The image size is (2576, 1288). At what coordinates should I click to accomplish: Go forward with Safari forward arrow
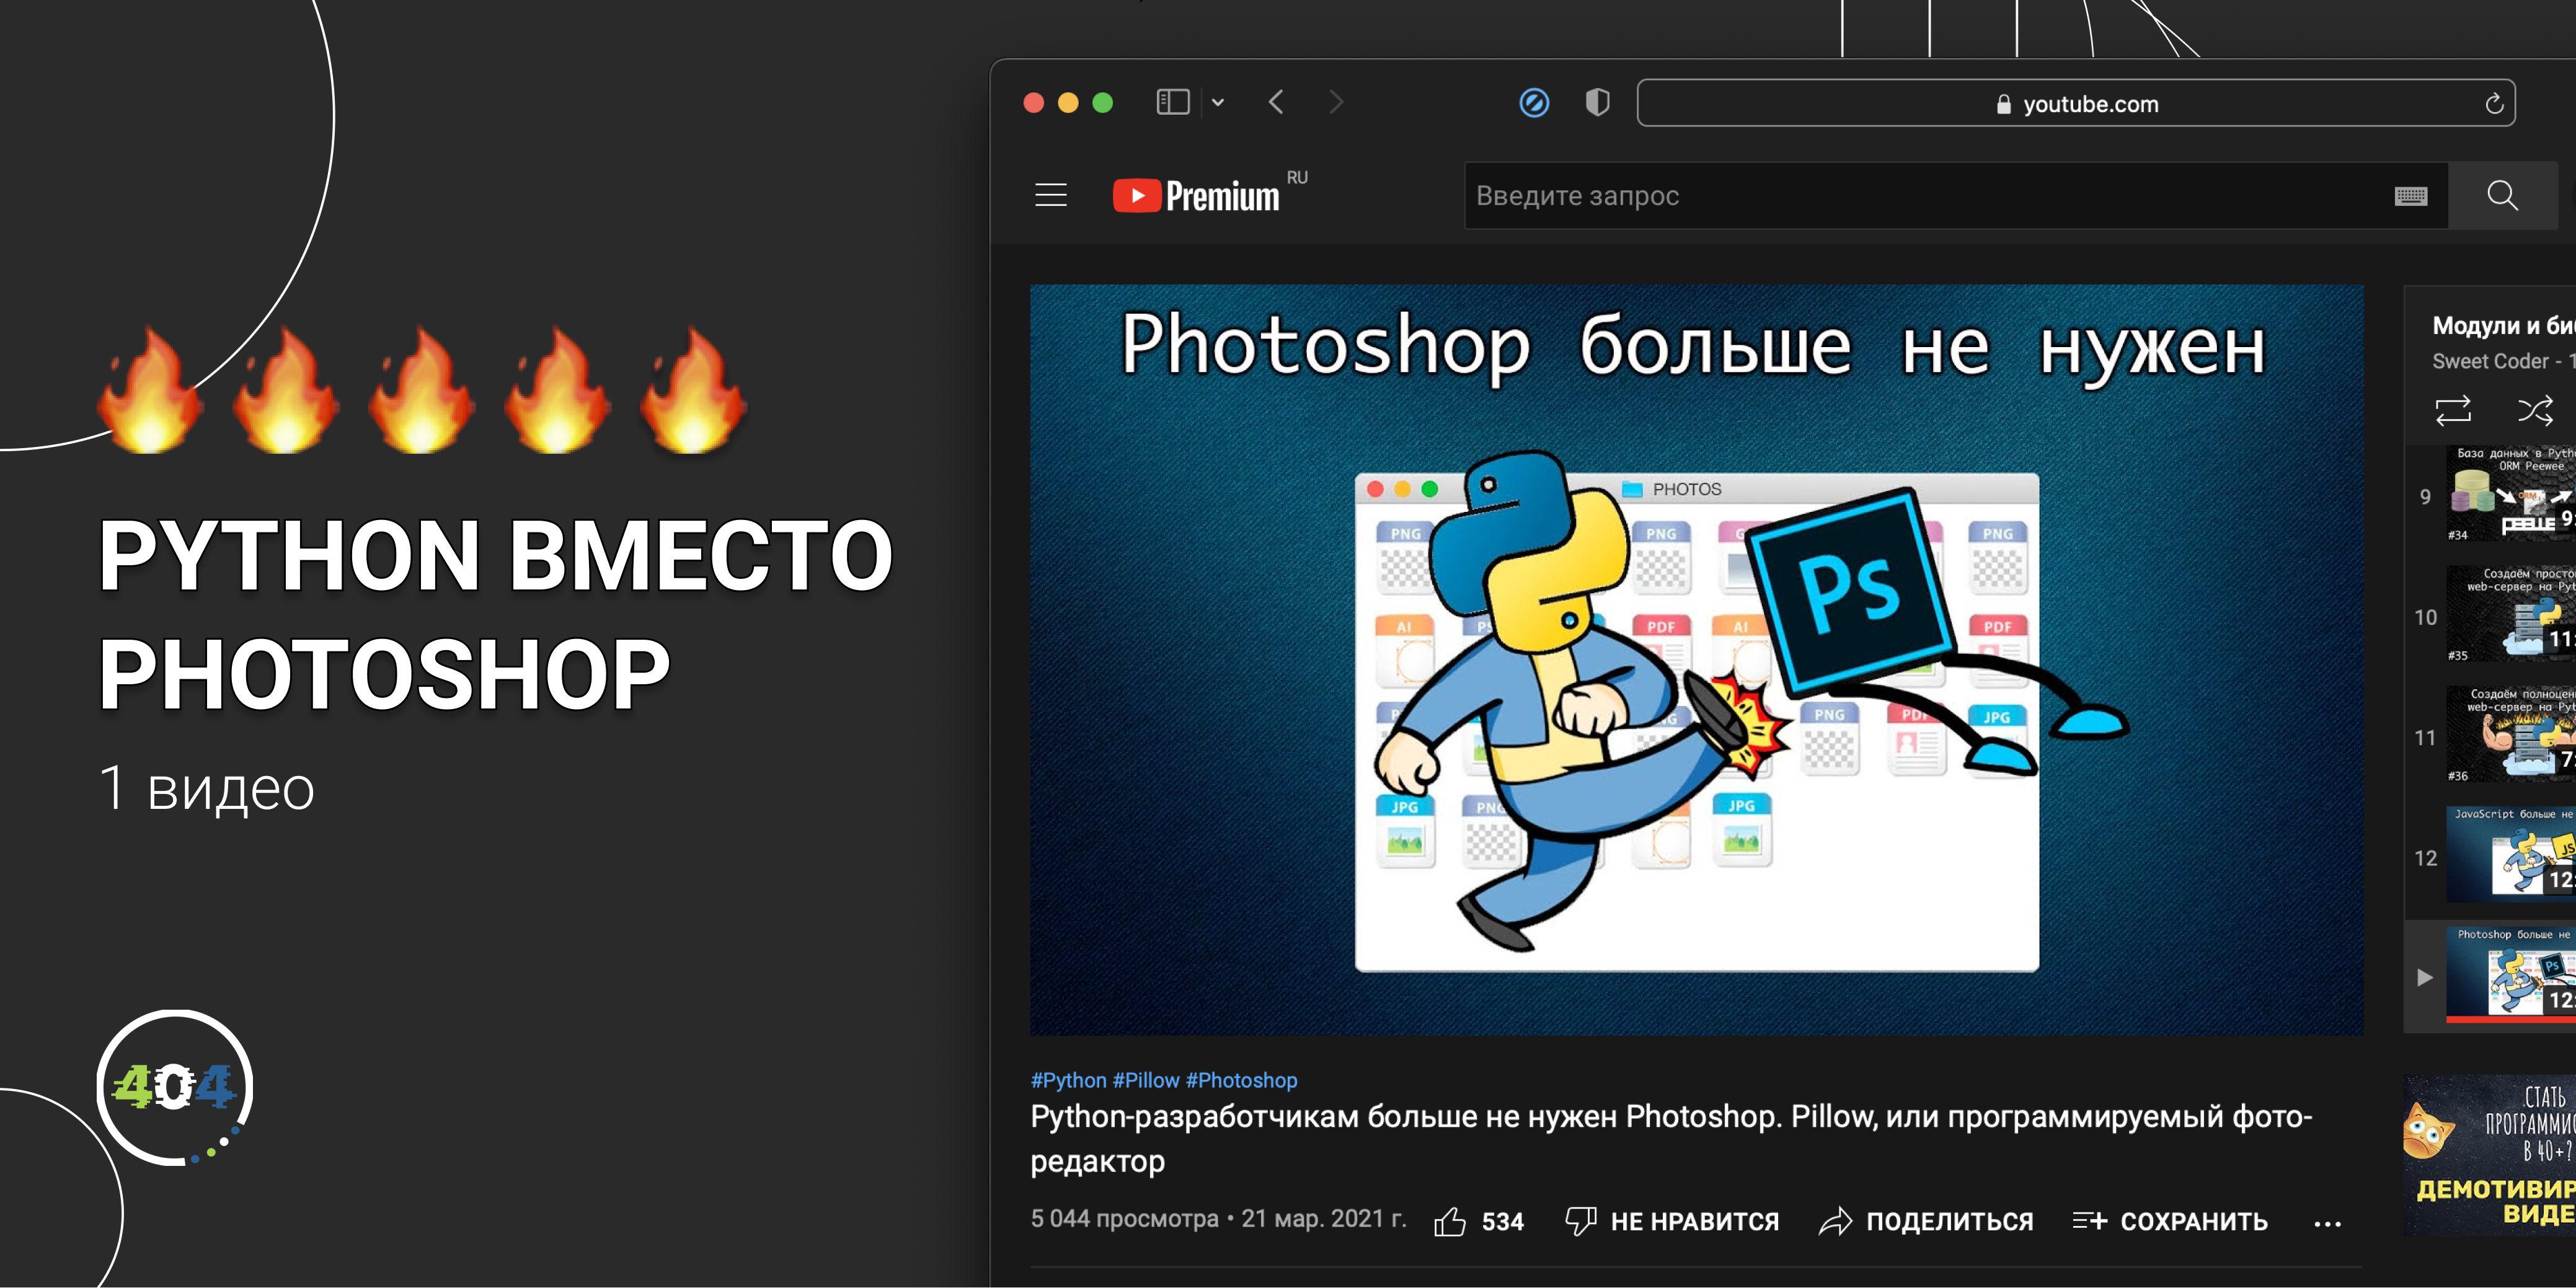coord(1337,102)
